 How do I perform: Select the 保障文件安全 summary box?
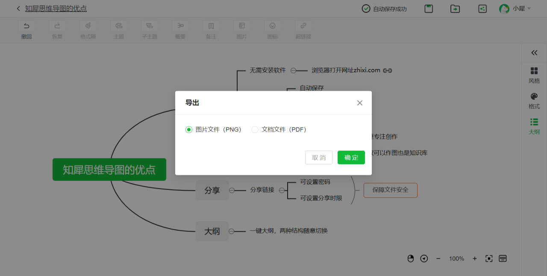pos(390,190)
